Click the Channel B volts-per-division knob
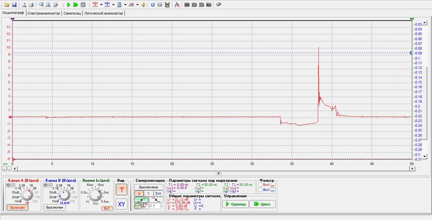 click(64, 195)
